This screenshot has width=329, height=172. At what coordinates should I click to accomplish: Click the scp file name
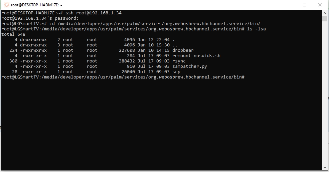tap(176, 72)
